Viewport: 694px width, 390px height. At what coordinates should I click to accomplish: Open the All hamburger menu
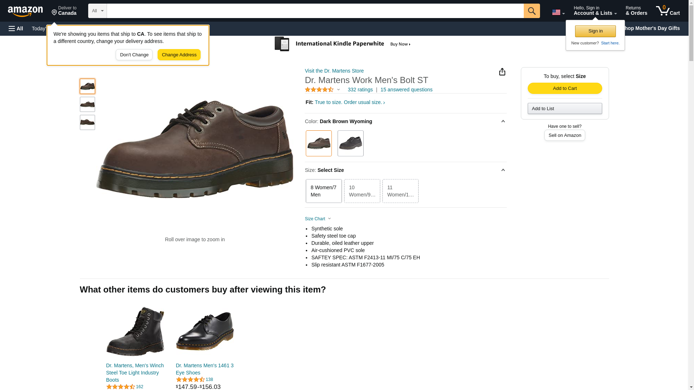[16, 29]
